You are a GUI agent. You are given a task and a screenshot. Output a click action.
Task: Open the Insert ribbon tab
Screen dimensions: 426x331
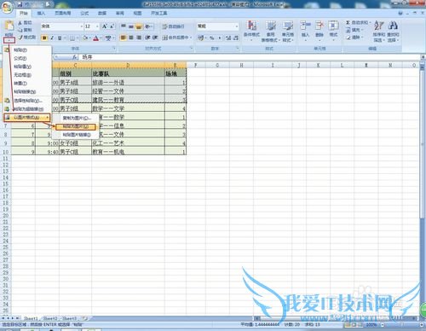[x=41, y=13]
